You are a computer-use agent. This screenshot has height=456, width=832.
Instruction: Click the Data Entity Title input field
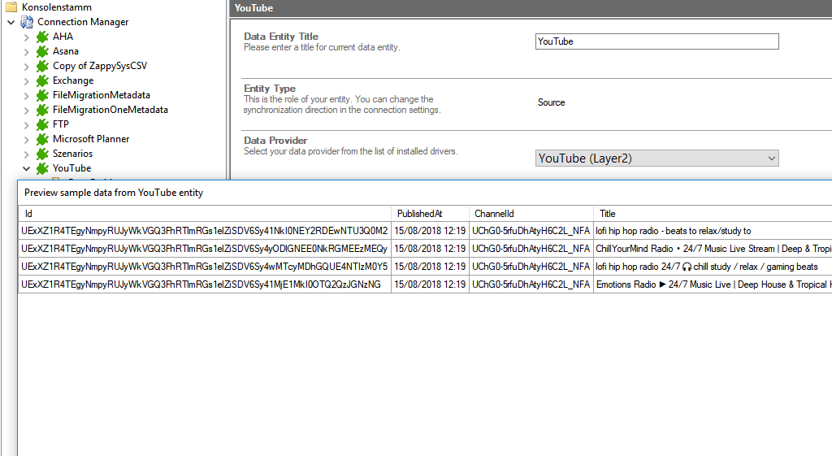click(x=656, y=41)
